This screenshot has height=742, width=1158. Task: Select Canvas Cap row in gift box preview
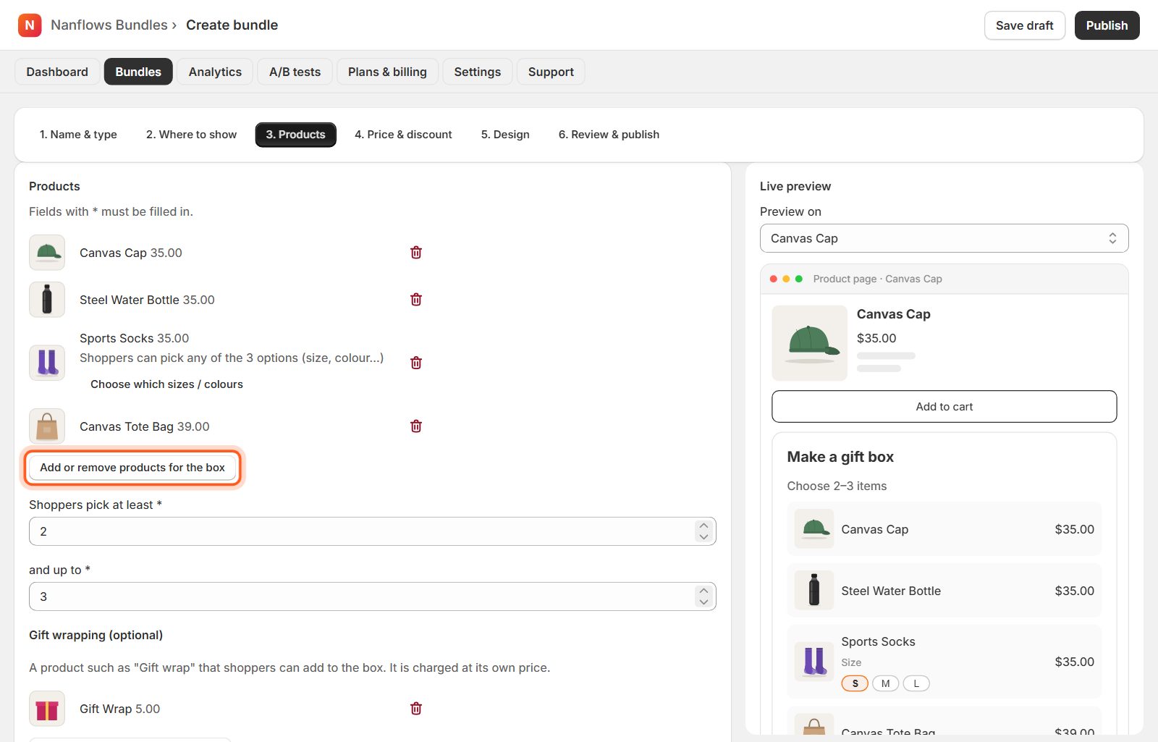(x=944, y=529)
